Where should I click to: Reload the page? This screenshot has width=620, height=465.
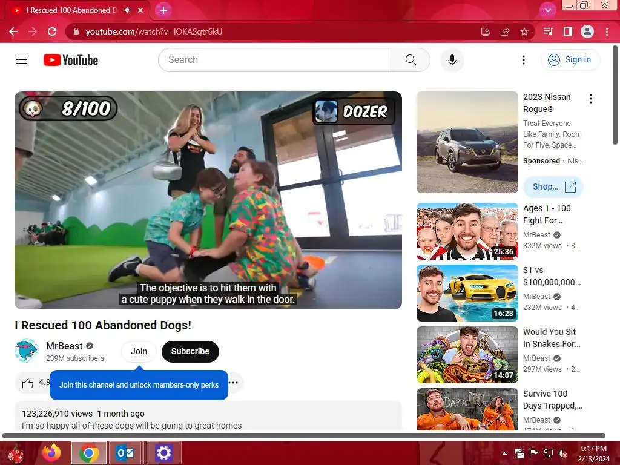click(52, 31)
